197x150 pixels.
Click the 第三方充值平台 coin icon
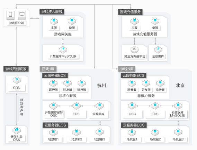135,50
